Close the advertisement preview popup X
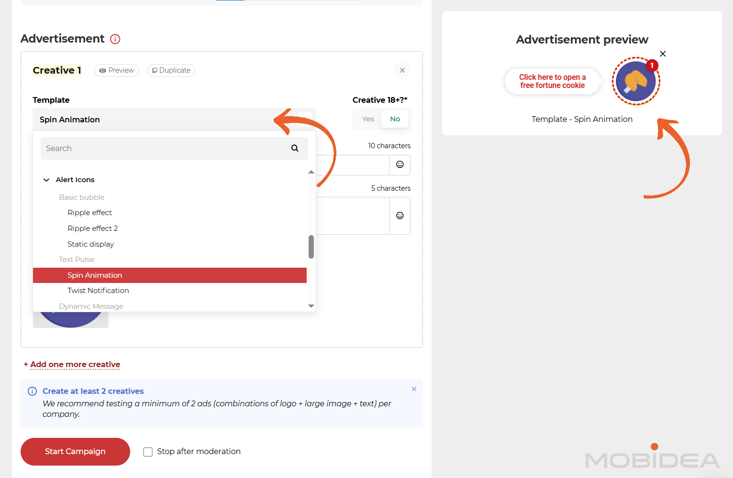 tap(663, 54)
